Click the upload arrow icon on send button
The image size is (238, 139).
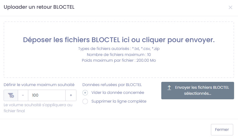click(x=169, y=88)
